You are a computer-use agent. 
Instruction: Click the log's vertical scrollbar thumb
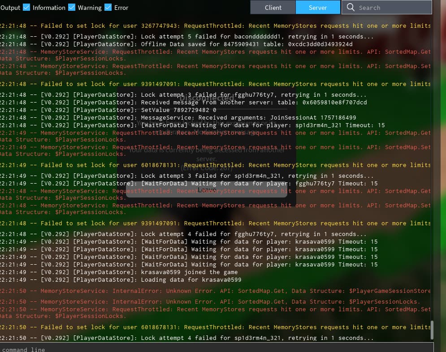432,330
